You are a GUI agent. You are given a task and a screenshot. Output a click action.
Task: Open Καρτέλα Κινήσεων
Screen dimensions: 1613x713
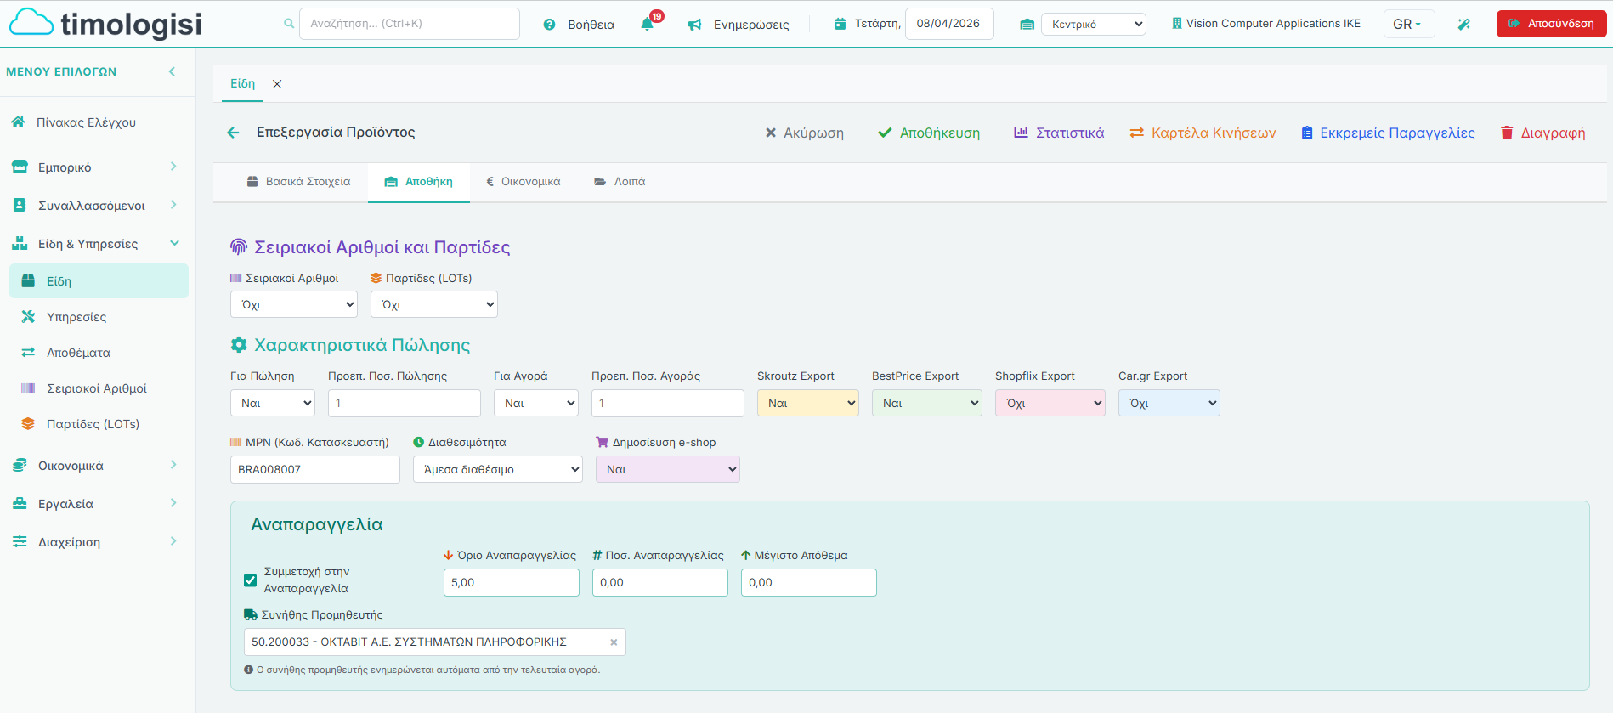(x=1203, y=133)
